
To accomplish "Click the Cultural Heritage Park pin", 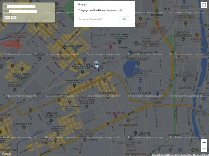I will click(59, 100).
